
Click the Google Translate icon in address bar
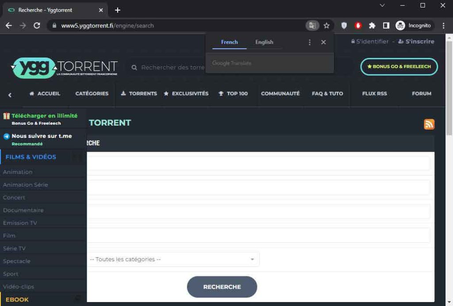[312, 26]
